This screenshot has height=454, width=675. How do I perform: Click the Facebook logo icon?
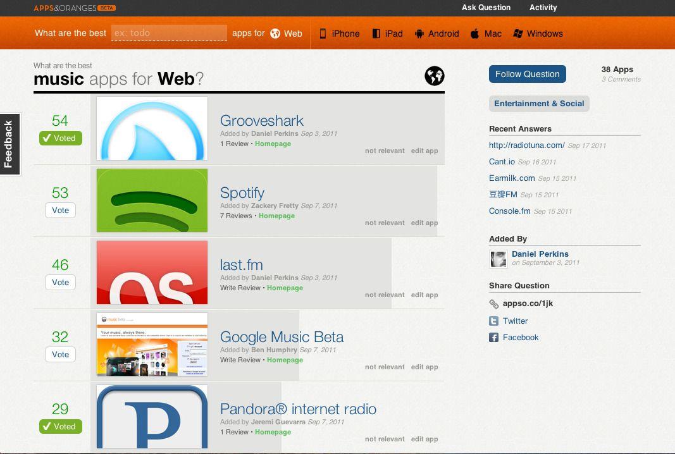(x=494, y=338)
